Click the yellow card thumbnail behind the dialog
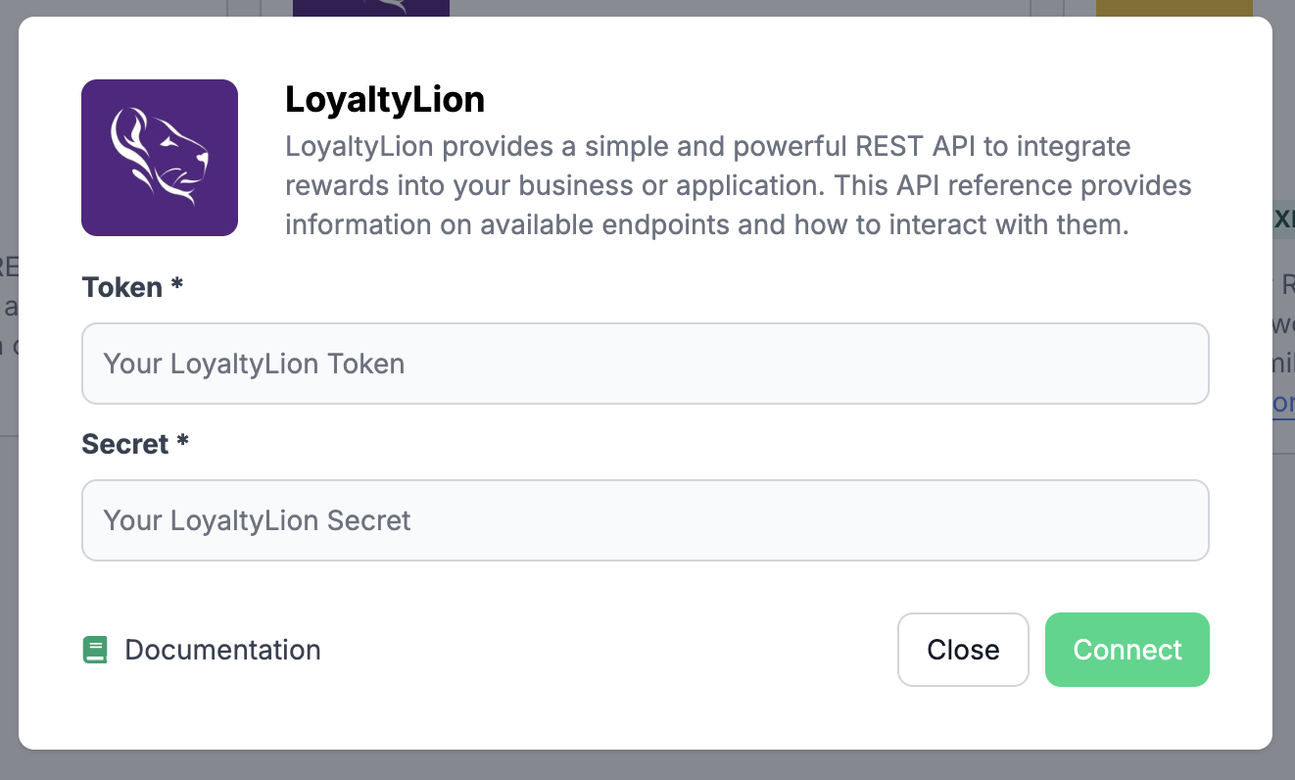Screen dimensions: 1295x780 click(x=1174, y=7)
